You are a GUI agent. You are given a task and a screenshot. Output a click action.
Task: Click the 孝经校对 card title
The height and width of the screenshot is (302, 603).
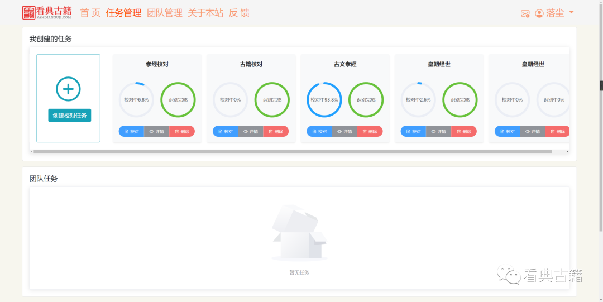(157, 64)
